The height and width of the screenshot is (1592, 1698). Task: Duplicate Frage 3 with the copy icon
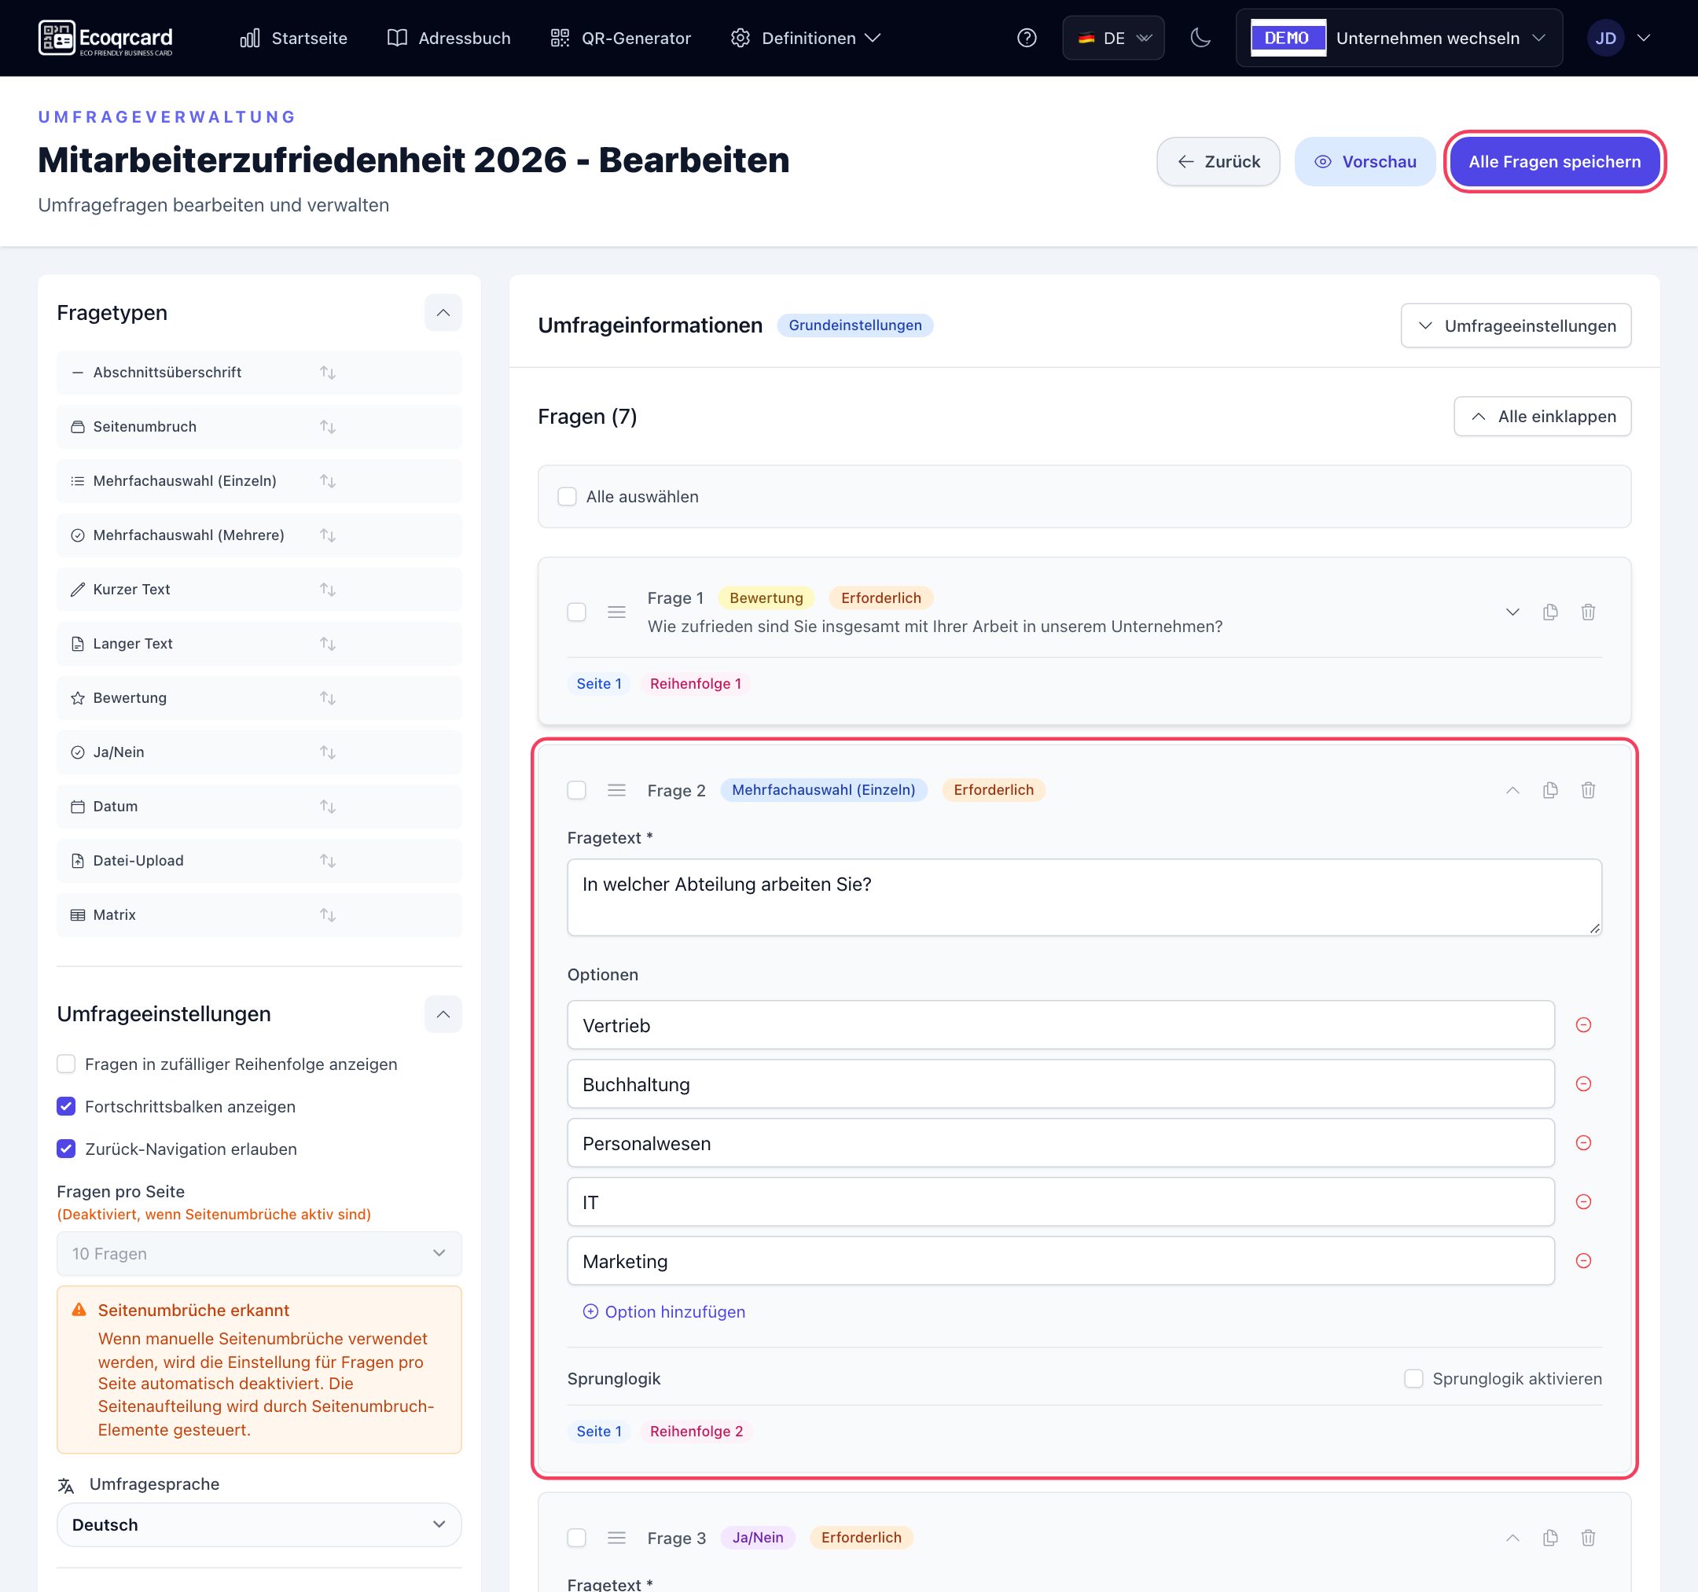tap(1550, 1537)
